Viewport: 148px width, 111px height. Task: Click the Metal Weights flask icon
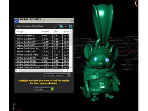coord(17,20)
